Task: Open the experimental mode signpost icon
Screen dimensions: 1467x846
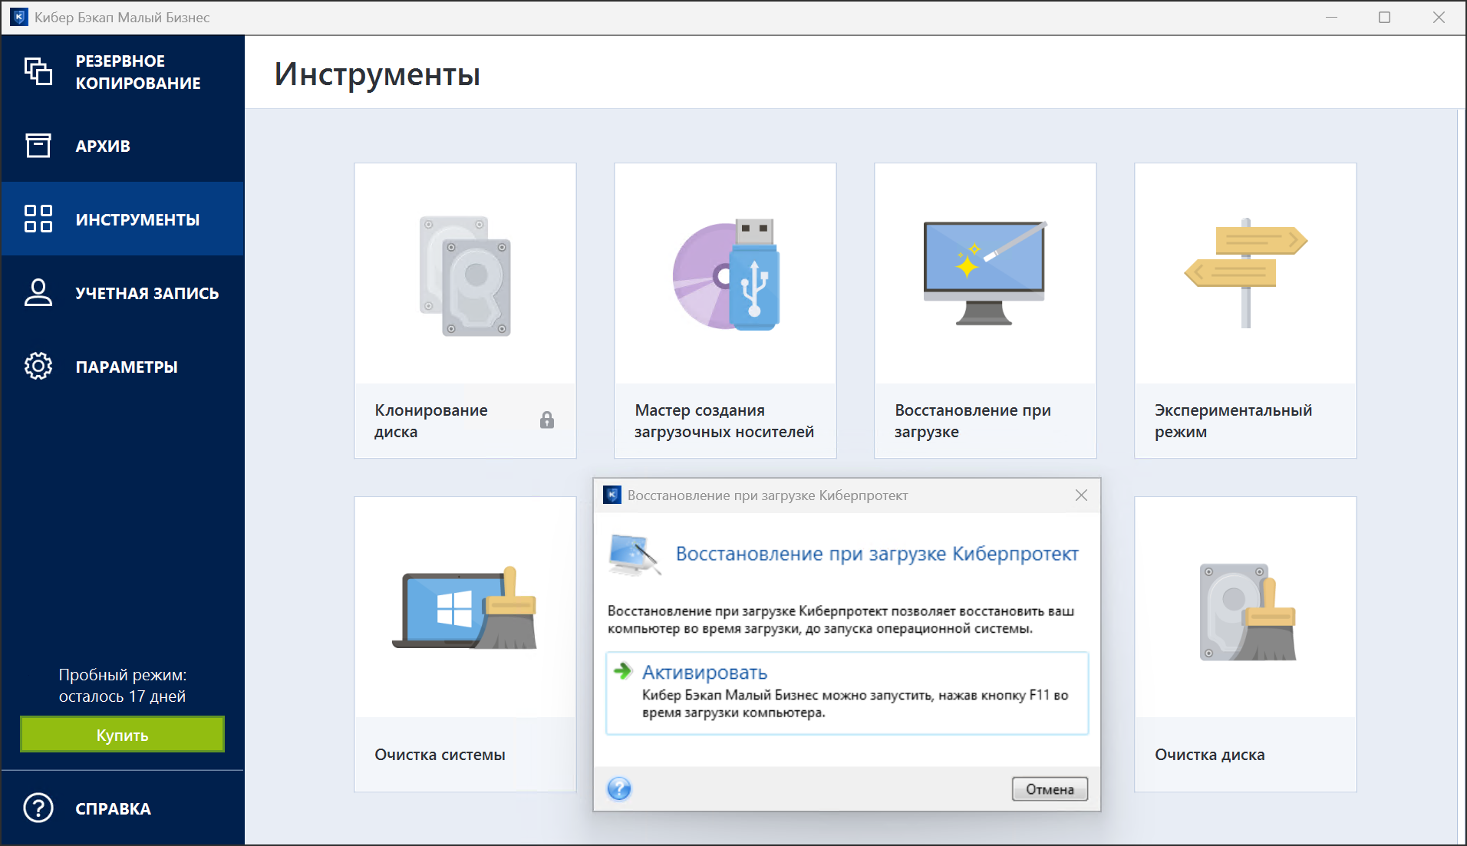Action: (x=1245, y=273)
